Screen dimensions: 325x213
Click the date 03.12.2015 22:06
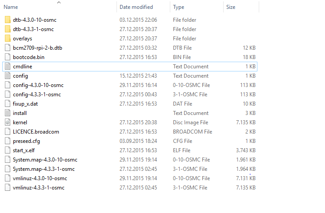[138, 20]
